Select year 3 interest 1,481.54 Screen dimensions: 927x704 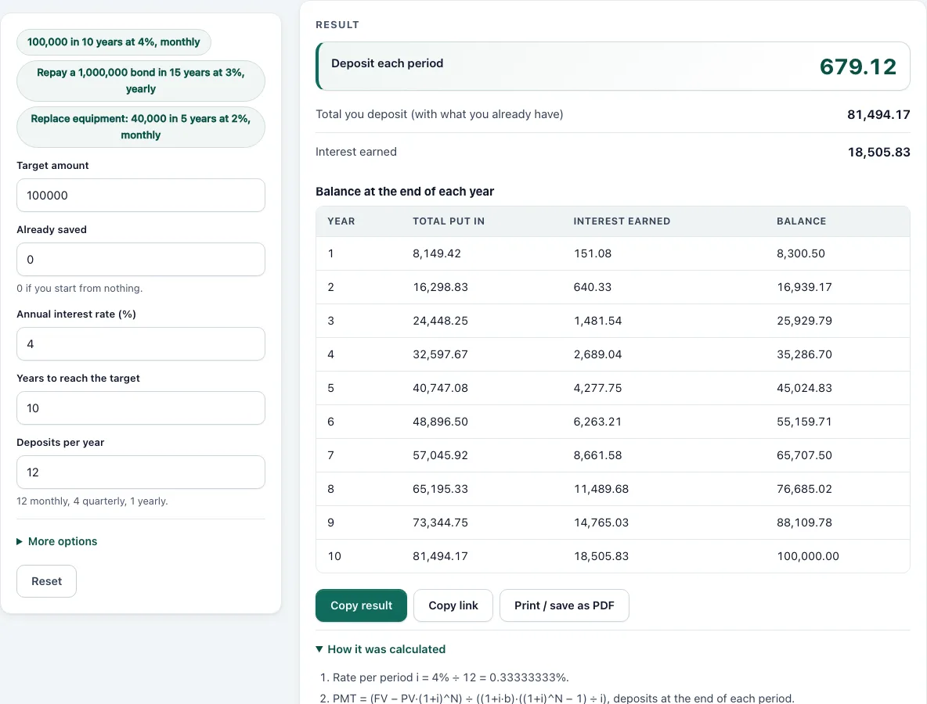click(x=597, y=321)
